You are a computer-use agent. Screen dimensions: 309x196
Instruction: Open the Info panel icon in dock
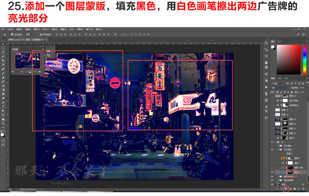(266, 43)
